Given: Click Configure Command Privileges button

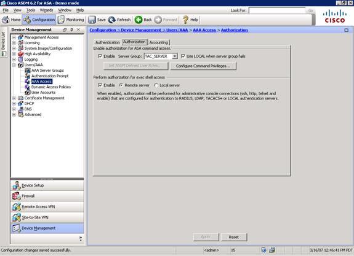Looking at the screenshot, I should coord(203,66).
